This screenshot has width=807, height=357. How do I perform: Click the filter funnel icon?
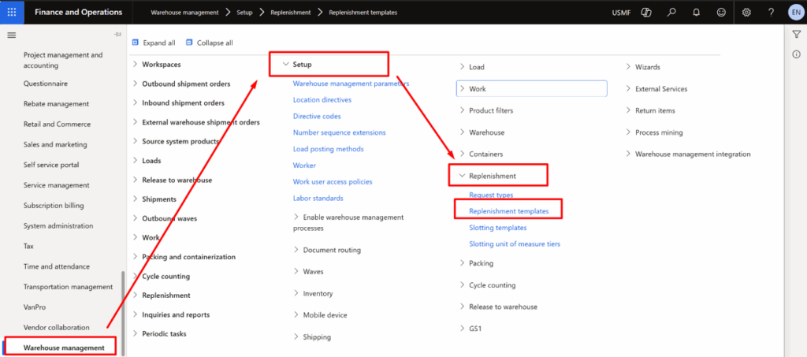[x=796, y=35]
